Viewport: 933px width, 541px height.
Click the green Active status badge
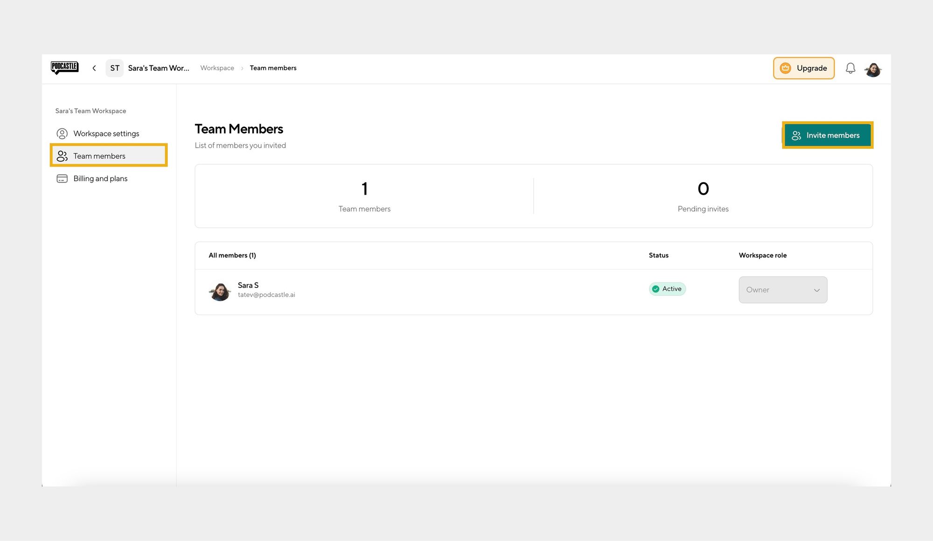pyautogui.click(x=667, y=289)
